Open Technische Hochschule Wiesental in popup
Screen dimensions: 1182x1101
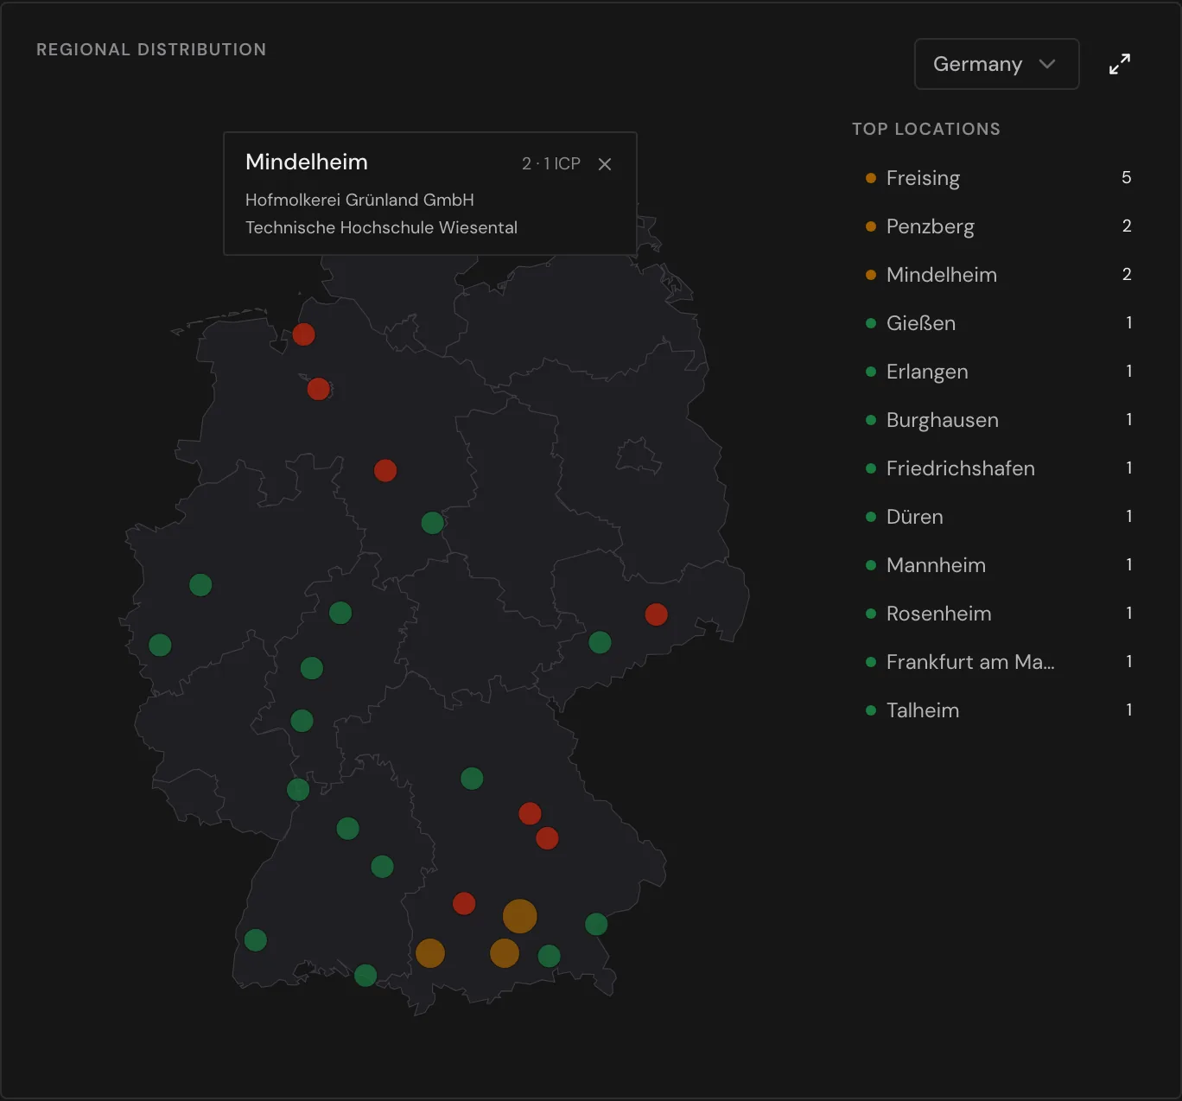(x=381, y=227)
